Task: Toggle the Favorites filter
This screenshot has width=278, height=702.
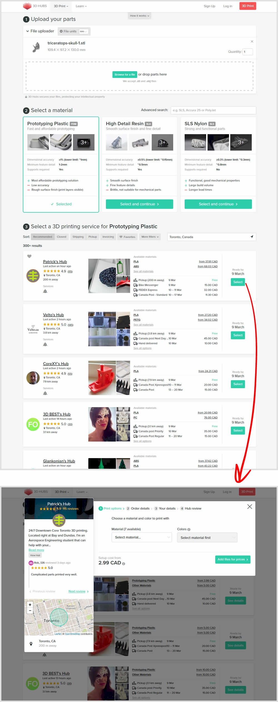Action: click(127, 237)
